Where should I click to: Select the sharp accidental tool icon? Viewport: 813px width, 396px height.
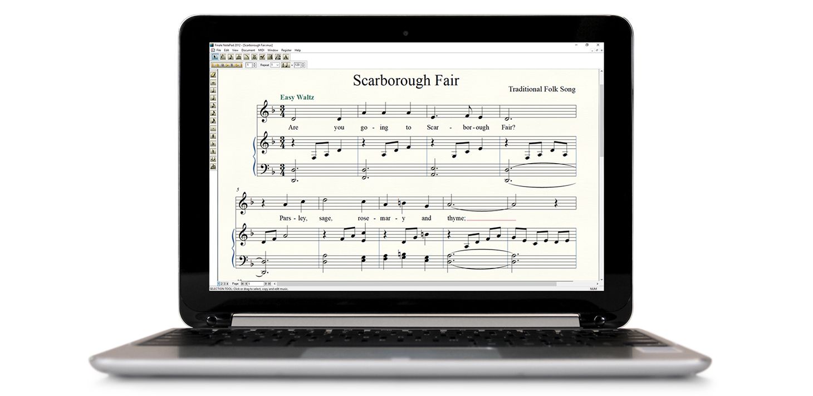click(x=213, y=136)
